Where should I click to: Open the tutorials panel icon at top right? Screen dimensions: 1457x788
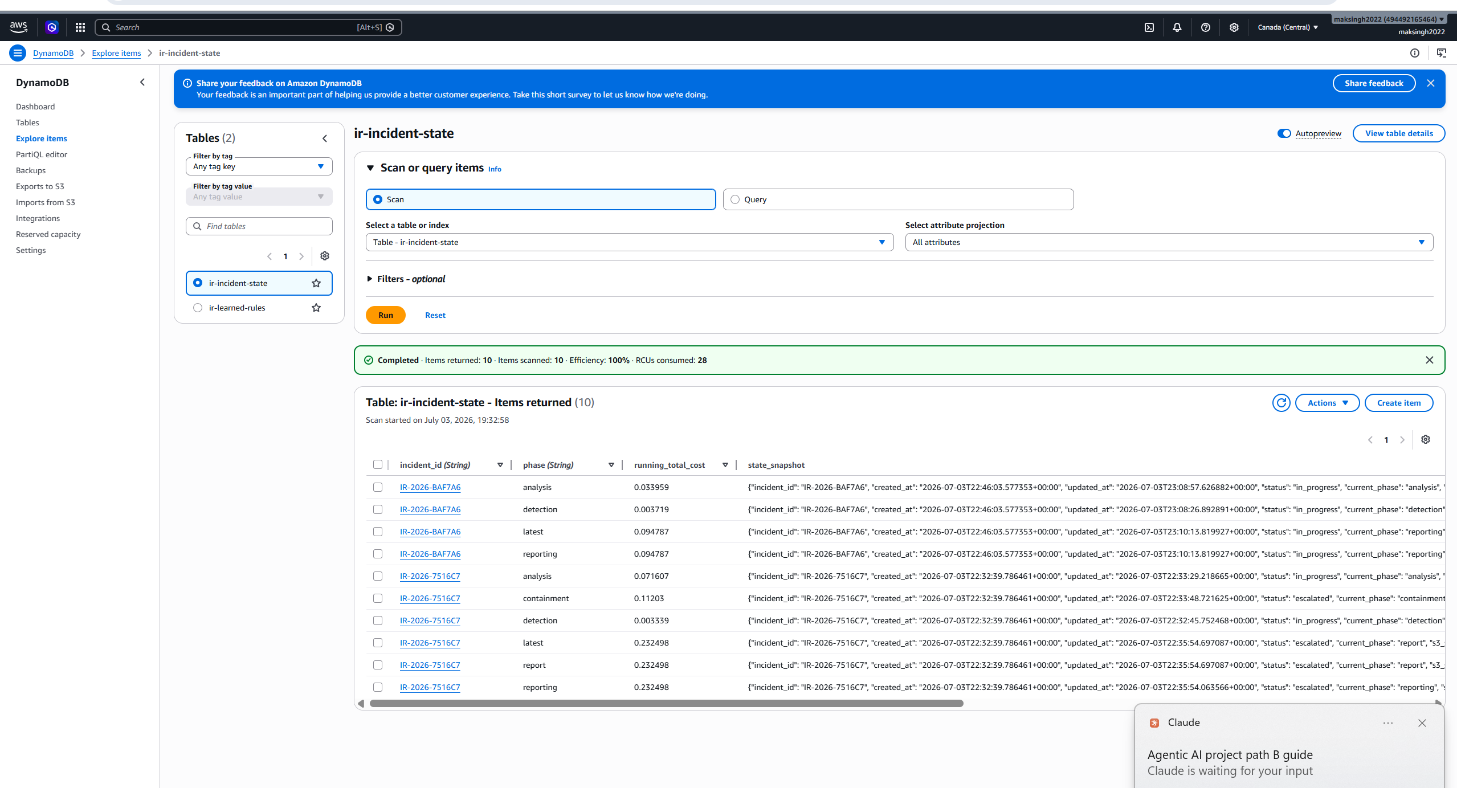pos(1442,53)
